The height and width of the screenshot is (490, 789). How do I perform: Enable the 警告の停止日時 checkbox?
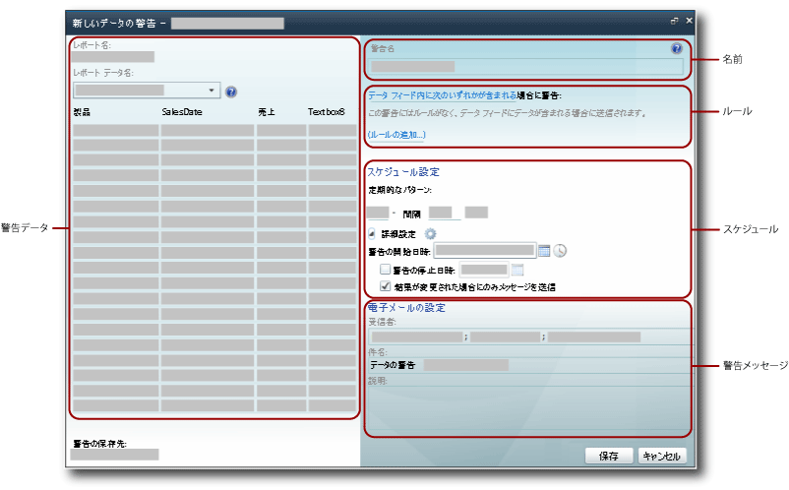point(385,270)
